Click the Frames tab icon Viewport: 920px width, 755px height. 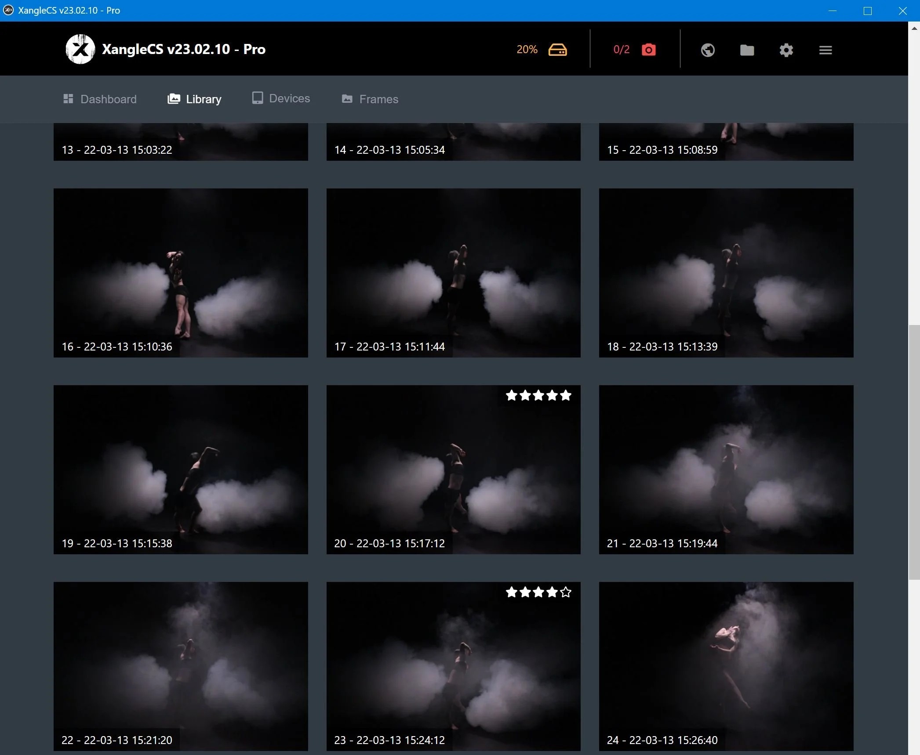(347, 99)
